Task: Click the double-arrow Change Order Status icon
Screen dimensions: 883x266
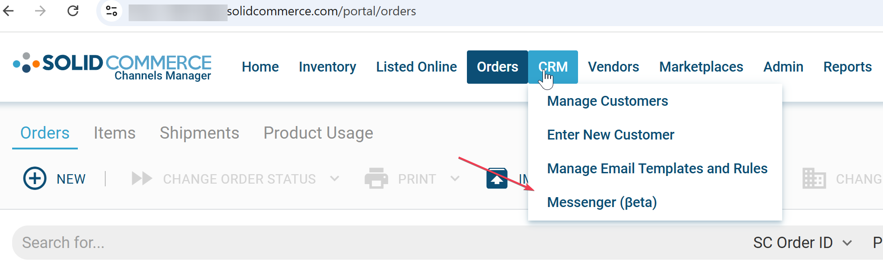Action: [x=142, y=179]
